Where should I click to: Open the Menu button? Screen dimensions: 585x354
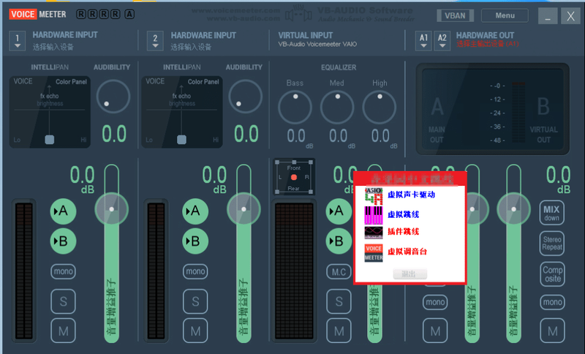coord(505,15)
